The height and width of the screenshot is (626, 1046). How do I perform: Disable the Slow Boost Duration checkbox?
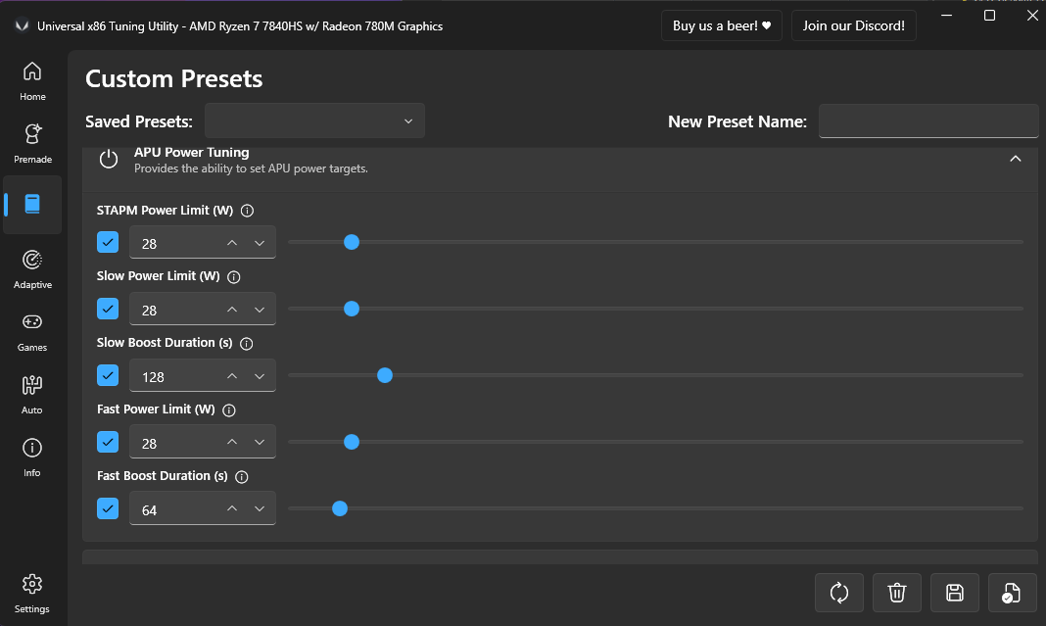tap(108, 375)
